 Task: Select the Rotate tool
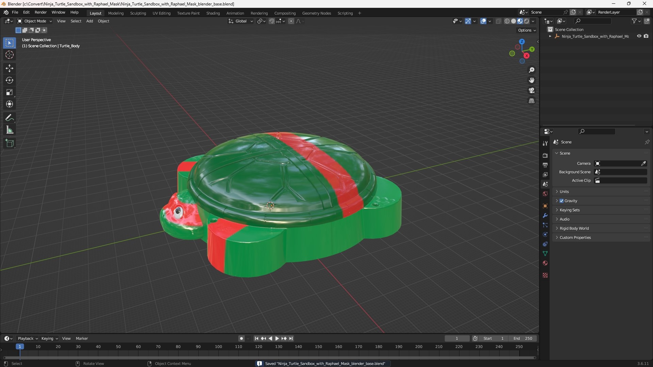tap(10, 80)
